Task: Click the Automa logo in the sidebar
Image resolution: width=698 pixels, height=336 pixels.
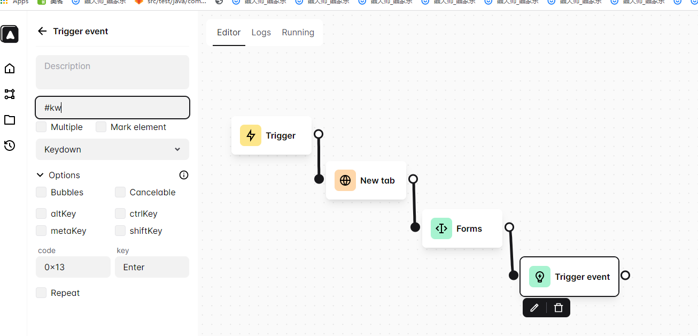Action: coord(10,34)
